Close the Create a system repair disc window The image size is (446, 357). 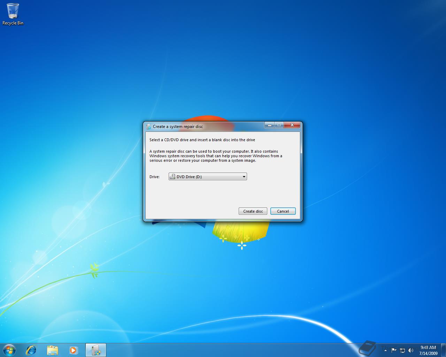tap(292, 125)
